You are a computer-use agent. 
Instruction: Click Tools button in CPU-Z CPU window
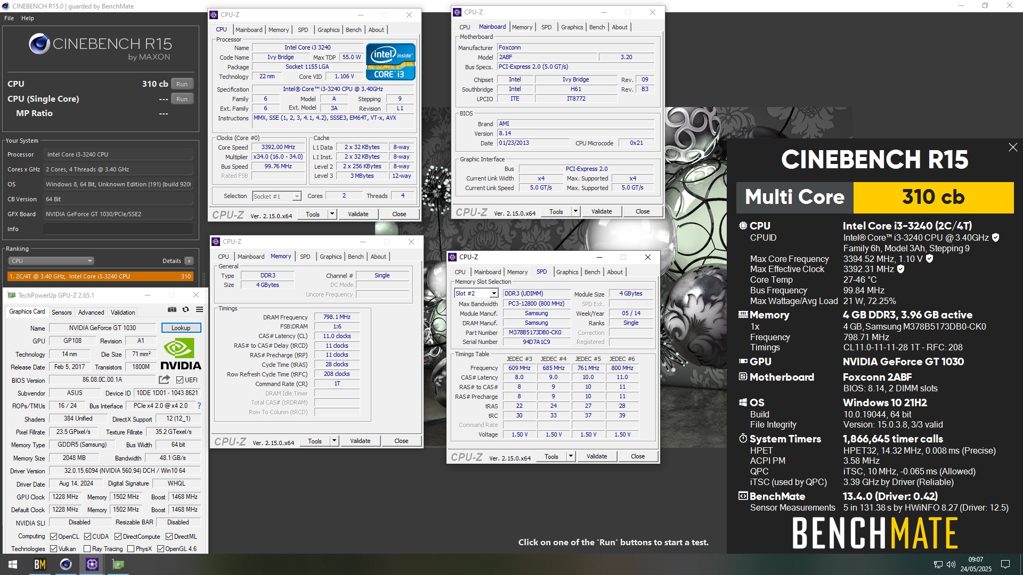tap(313, 214)
